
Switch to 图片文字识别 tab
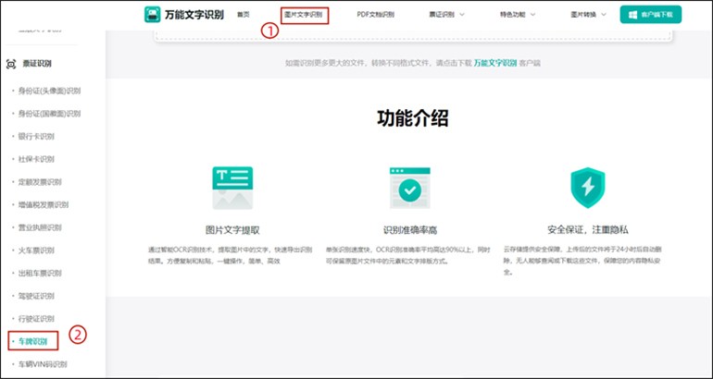point(304,15)
